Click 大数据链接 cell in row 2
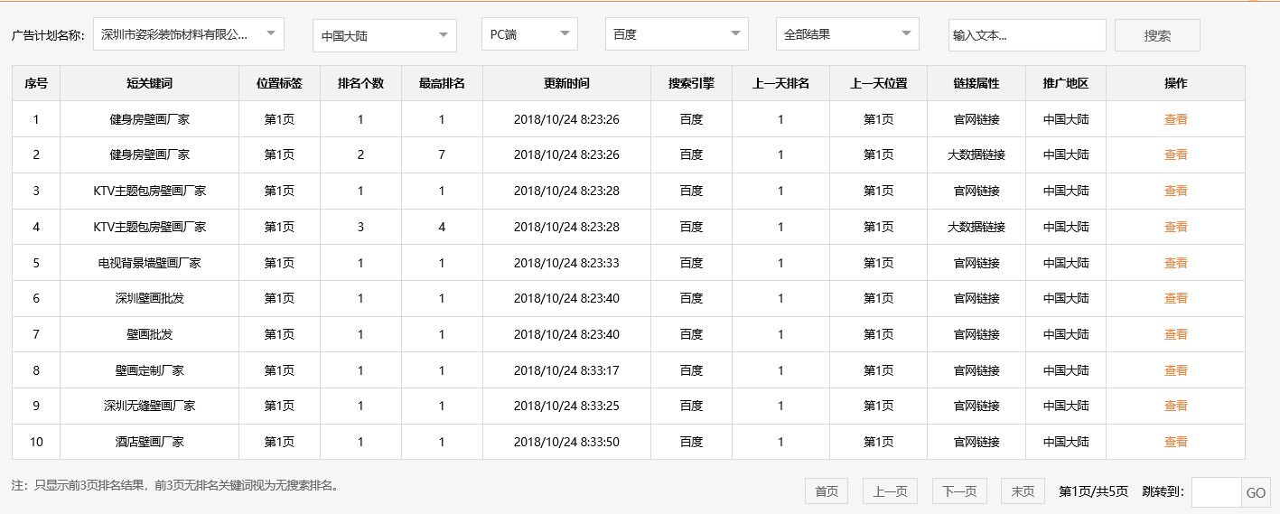The width and height of the screenshot is (1280, 514). 976,154
